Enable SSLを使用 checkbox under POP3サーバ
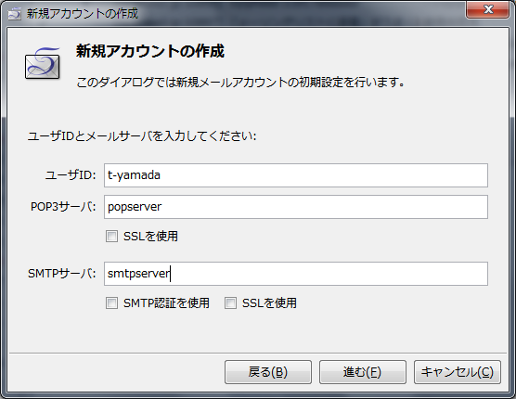 point(111,237)
